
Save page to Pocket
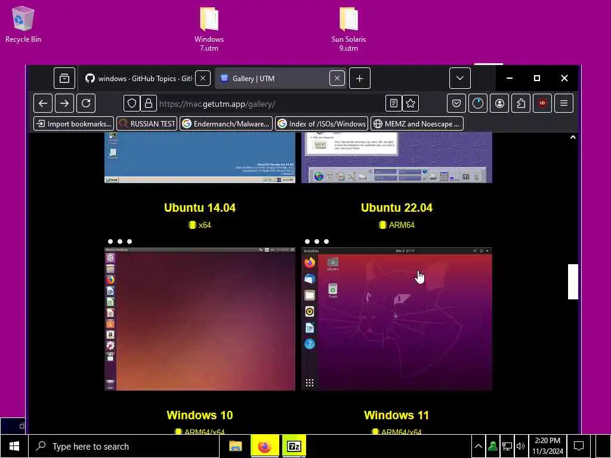[456, 104]
